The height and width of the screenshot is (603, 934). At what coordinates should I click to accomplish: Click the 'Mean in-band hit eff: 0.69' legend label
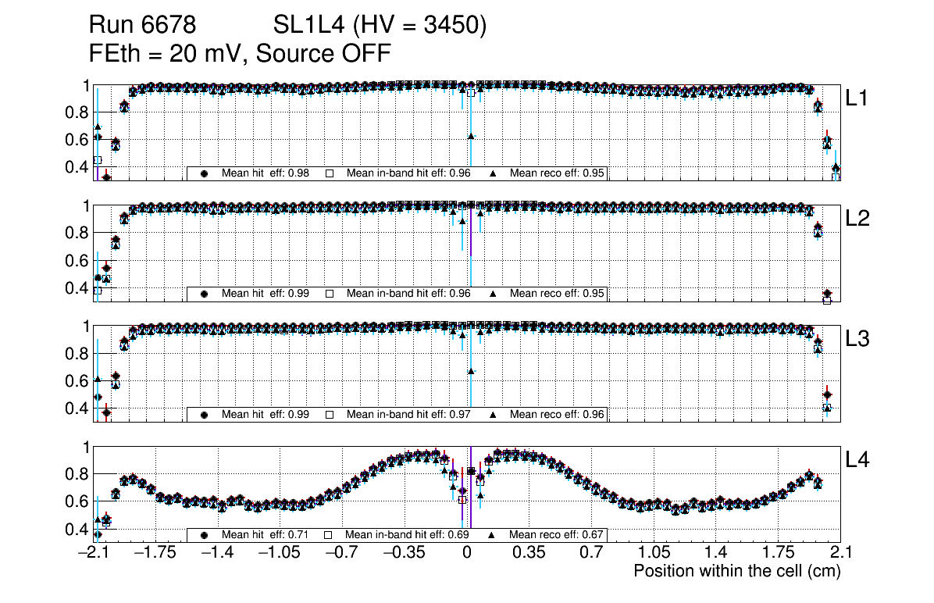coord(408,535)
